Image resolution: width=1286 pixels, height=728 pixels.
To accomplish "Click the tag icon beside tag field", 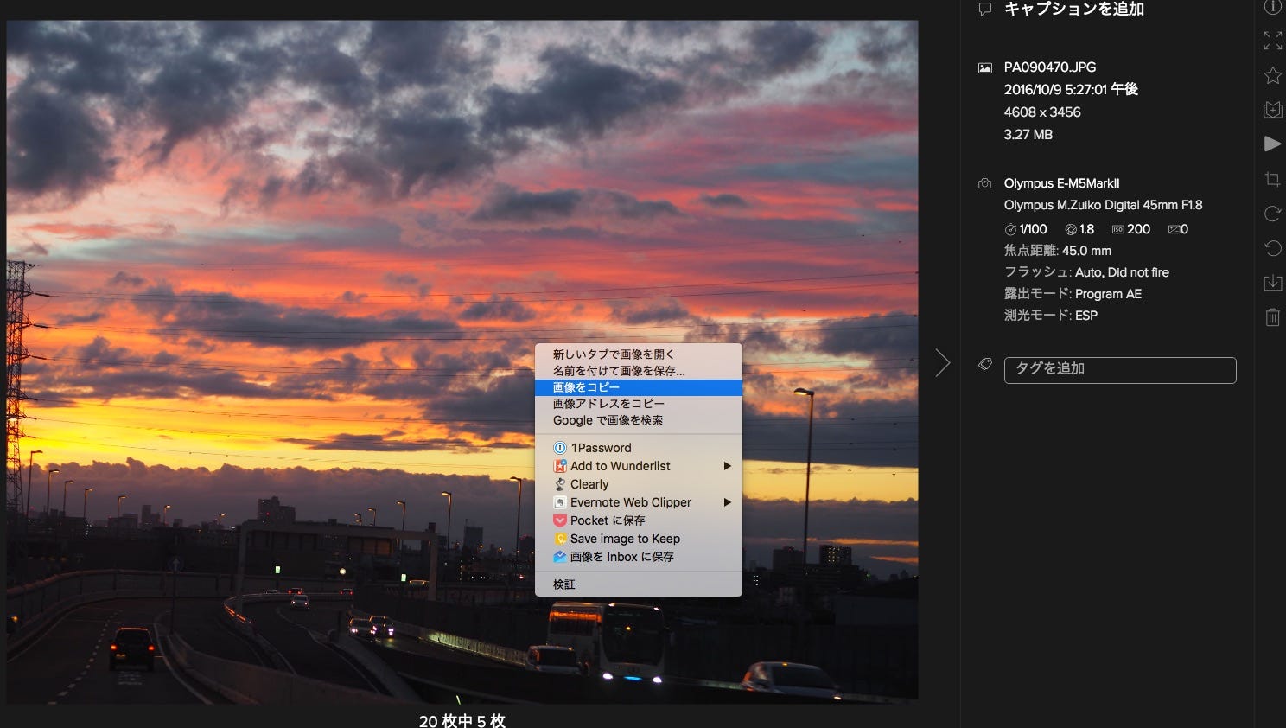I will pyautogui.click(x=984, y=364).
